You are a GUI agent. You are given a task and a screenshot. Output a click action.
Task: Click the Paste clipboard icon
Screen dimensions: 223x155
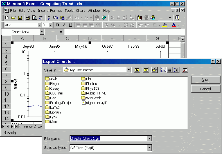(x=62, y=18)
